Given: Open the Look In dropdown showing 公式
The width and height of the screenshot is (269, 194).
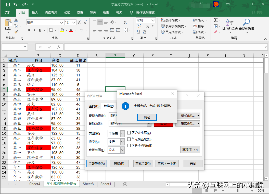Looking at the screenshot, I should tap(122, 150).
